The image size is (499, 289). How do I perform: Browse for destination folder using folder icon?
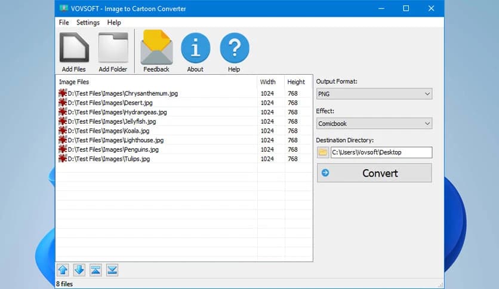click(323, 152)
